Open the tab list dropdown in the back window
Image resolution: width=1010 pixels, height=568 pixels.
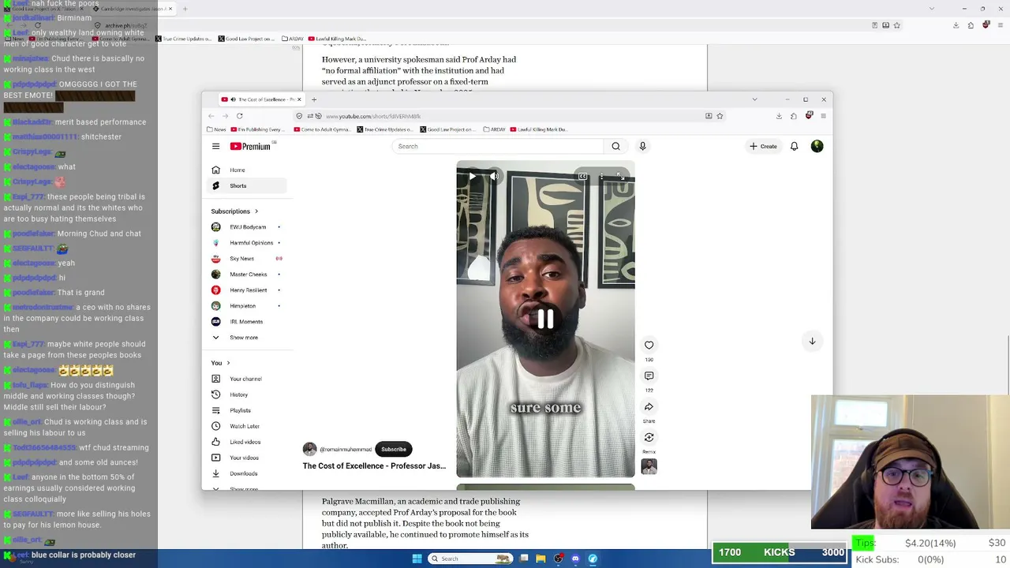pyautogui.click(x=932, y=9)
